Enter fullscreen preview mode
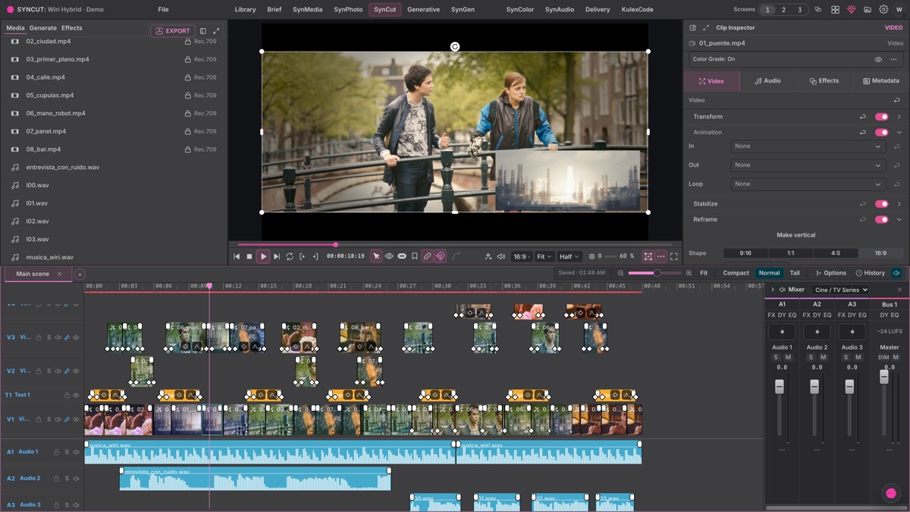 [673, 256]
